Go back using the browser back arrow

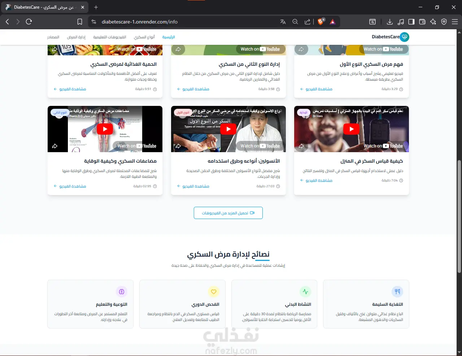pyautogui.click(x=7, y=22)
